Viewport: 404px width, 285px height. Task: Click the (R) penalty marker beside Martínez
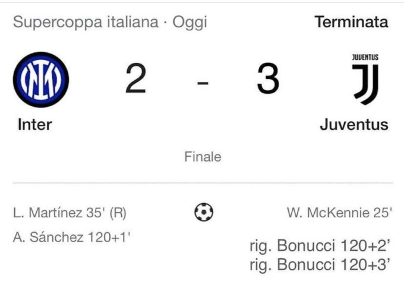coord(118,213)
